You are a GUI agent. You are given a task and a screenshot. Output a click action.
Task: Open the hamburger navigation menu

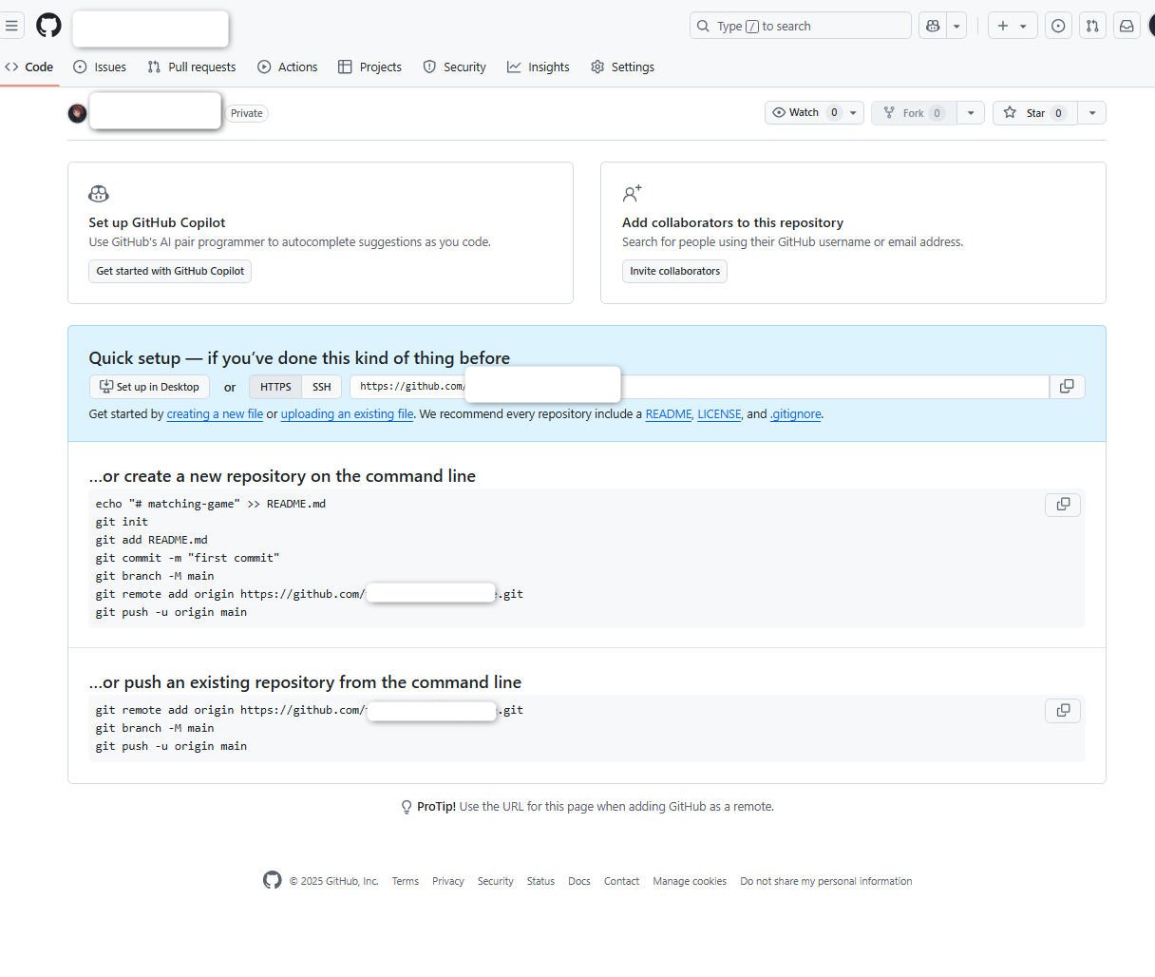(x=11, y=26)
